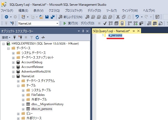Click the Save All icon
This screenshot has height=120, width=168.
tap(53, 17)
